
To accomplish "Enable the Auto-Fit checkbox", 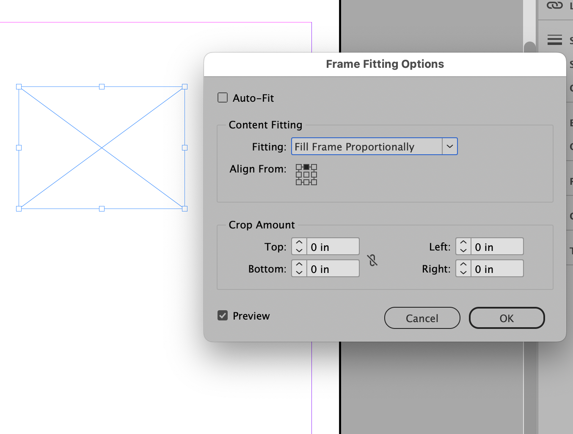I will click(x=222, y=97).
